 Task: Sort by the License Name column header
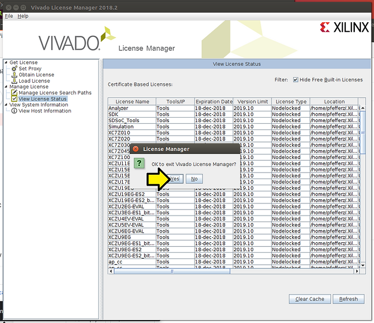pyautogui.click(x=132, y=101)
